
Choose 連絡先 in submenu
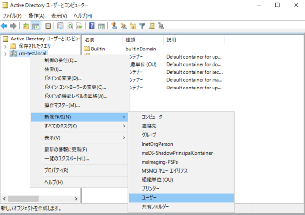coord(181,126)
